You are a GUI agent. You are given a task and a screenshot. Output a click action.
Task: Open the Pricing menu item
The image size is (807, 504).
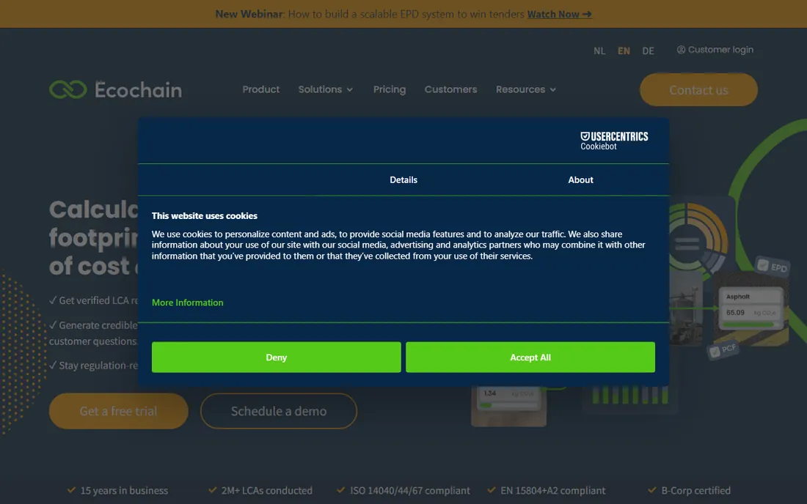(390, 89)
